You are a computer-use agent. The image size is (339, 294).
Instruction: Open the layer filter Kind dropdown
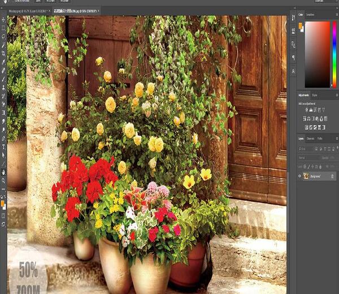coord(306,149)
